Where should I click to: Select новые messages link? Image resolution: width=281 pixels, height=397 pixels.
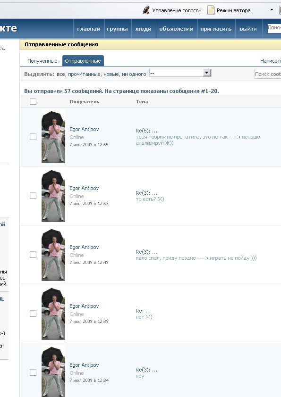pos(111,74)
